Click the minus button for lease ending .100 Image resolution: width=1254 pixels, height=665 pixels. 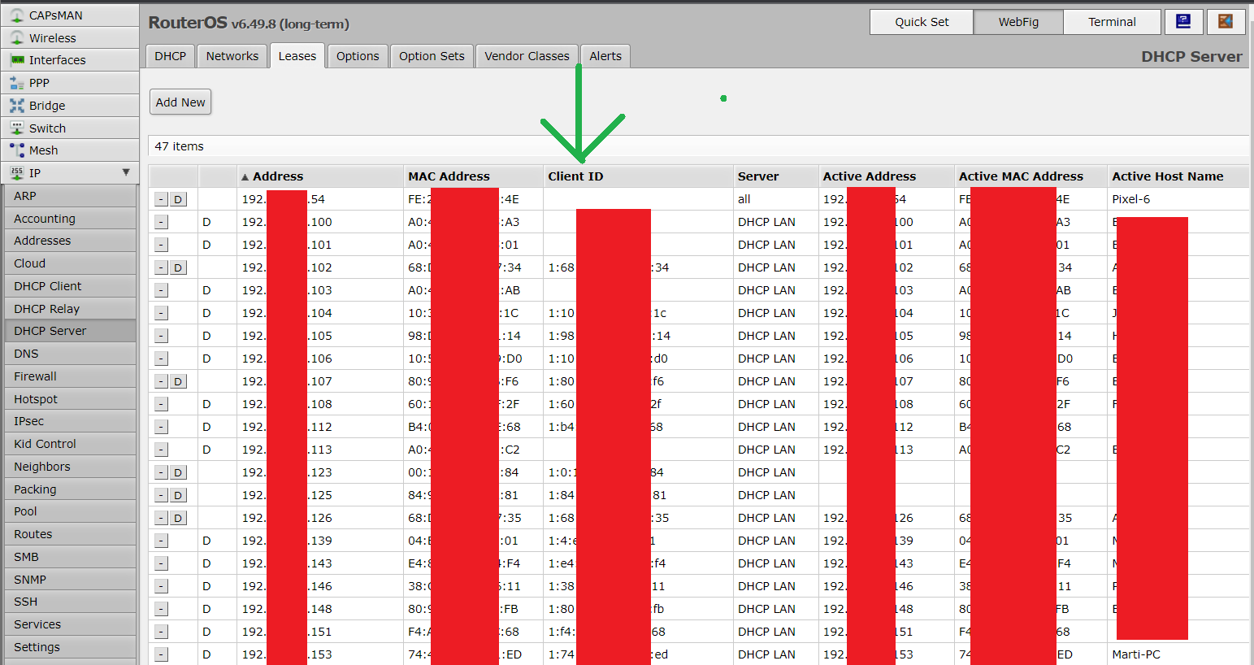point(161,222)
